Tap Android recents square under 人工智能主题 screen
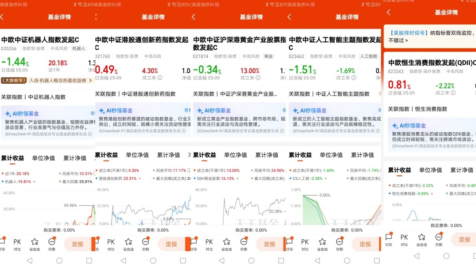This screenshot has width=476, height=268. (377, 261)
